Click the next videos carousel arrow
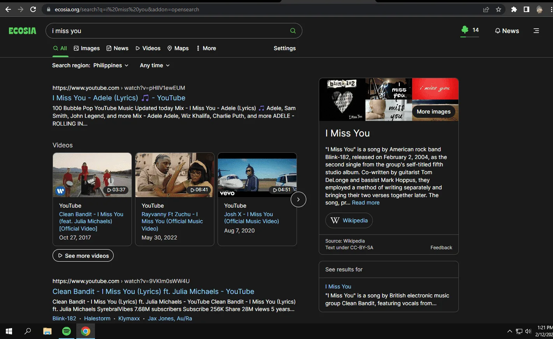This screenshot has height=339, width=553. (x=298, y=199)
